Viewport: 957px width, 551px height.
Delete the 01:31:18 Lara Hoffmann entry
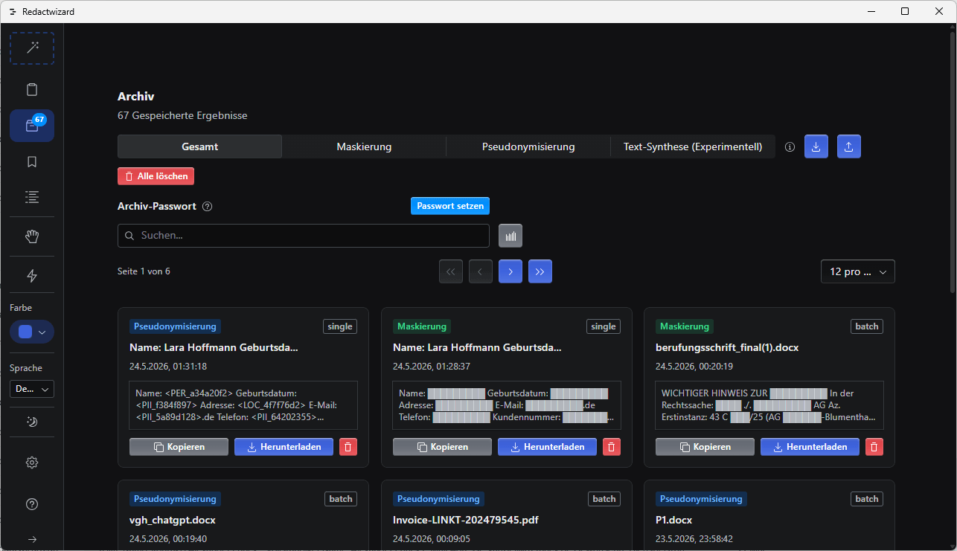pyautogui.click(x=348, y=447)
